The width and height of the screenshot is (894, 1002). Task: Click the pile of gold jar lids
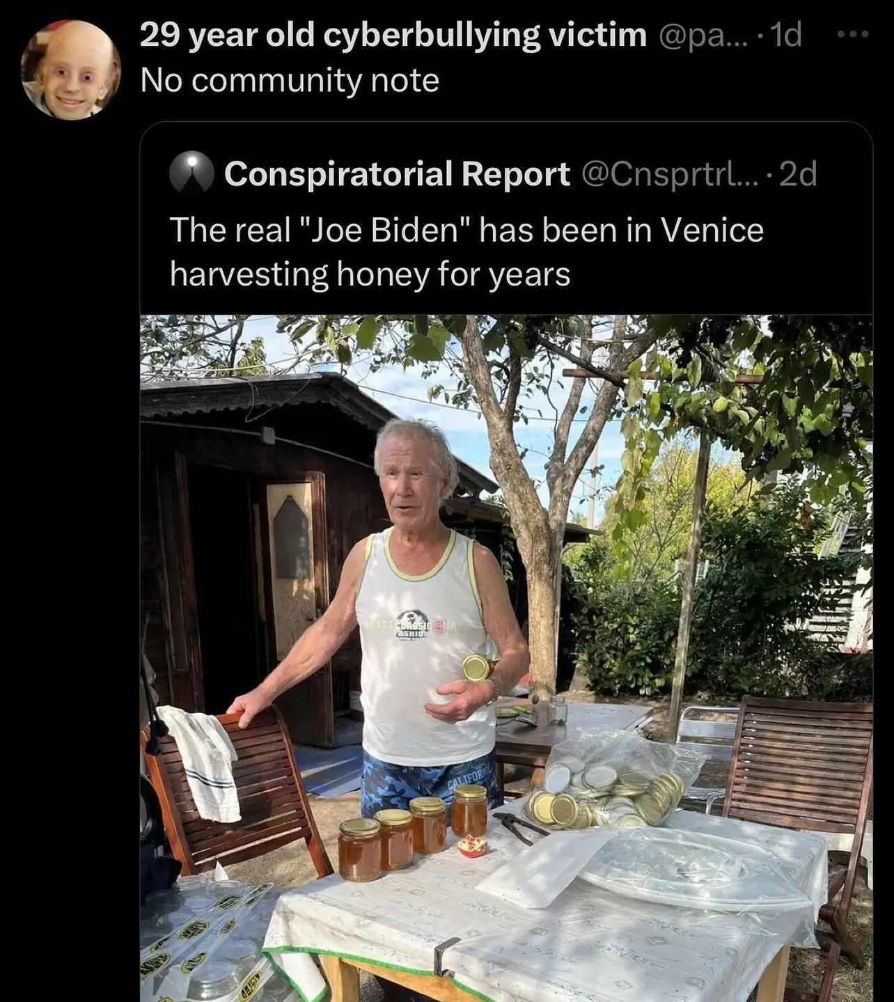[x=604, y=799]
